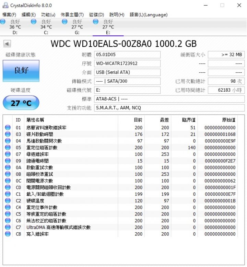This screenshot has width=247, height=267.
Task: Go to previous disk with left arrow
Action: click(7, 44)
